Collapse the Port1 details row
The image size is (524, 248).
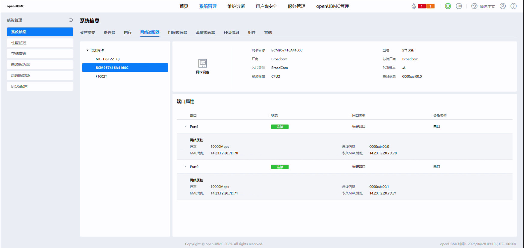[x=186, y=126]
